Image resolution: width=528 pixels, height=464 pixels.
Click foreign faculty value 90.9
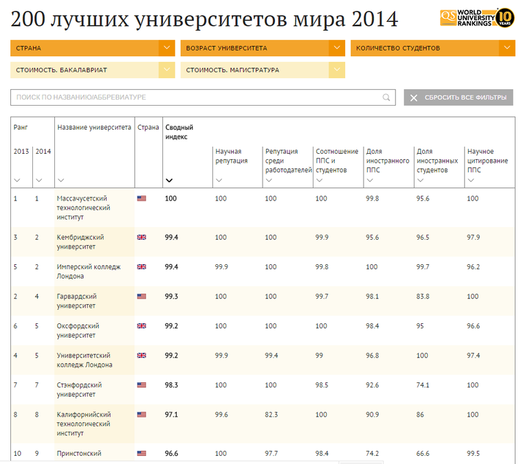372,415
